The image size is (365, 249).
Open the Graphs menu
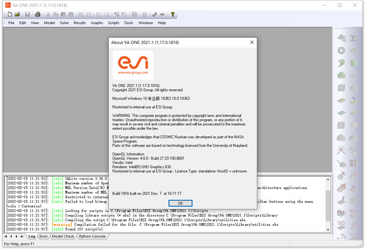coord(97,23)
